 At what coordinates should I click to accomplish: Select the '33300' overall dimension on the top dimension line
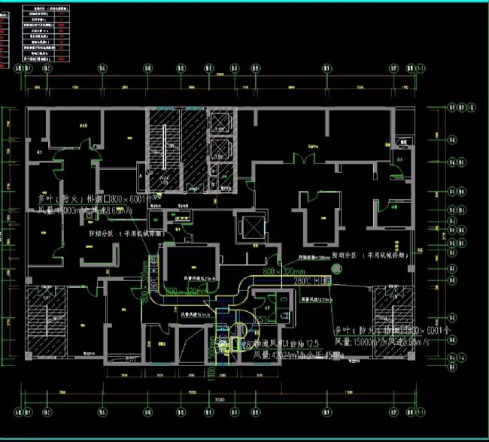pyautogui.click(x=220, y=74)
